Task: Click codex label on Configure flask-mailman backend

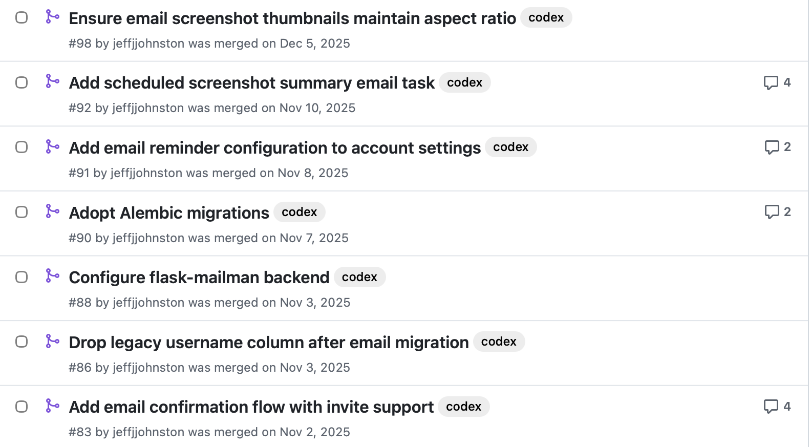Action: coord(359,277)
